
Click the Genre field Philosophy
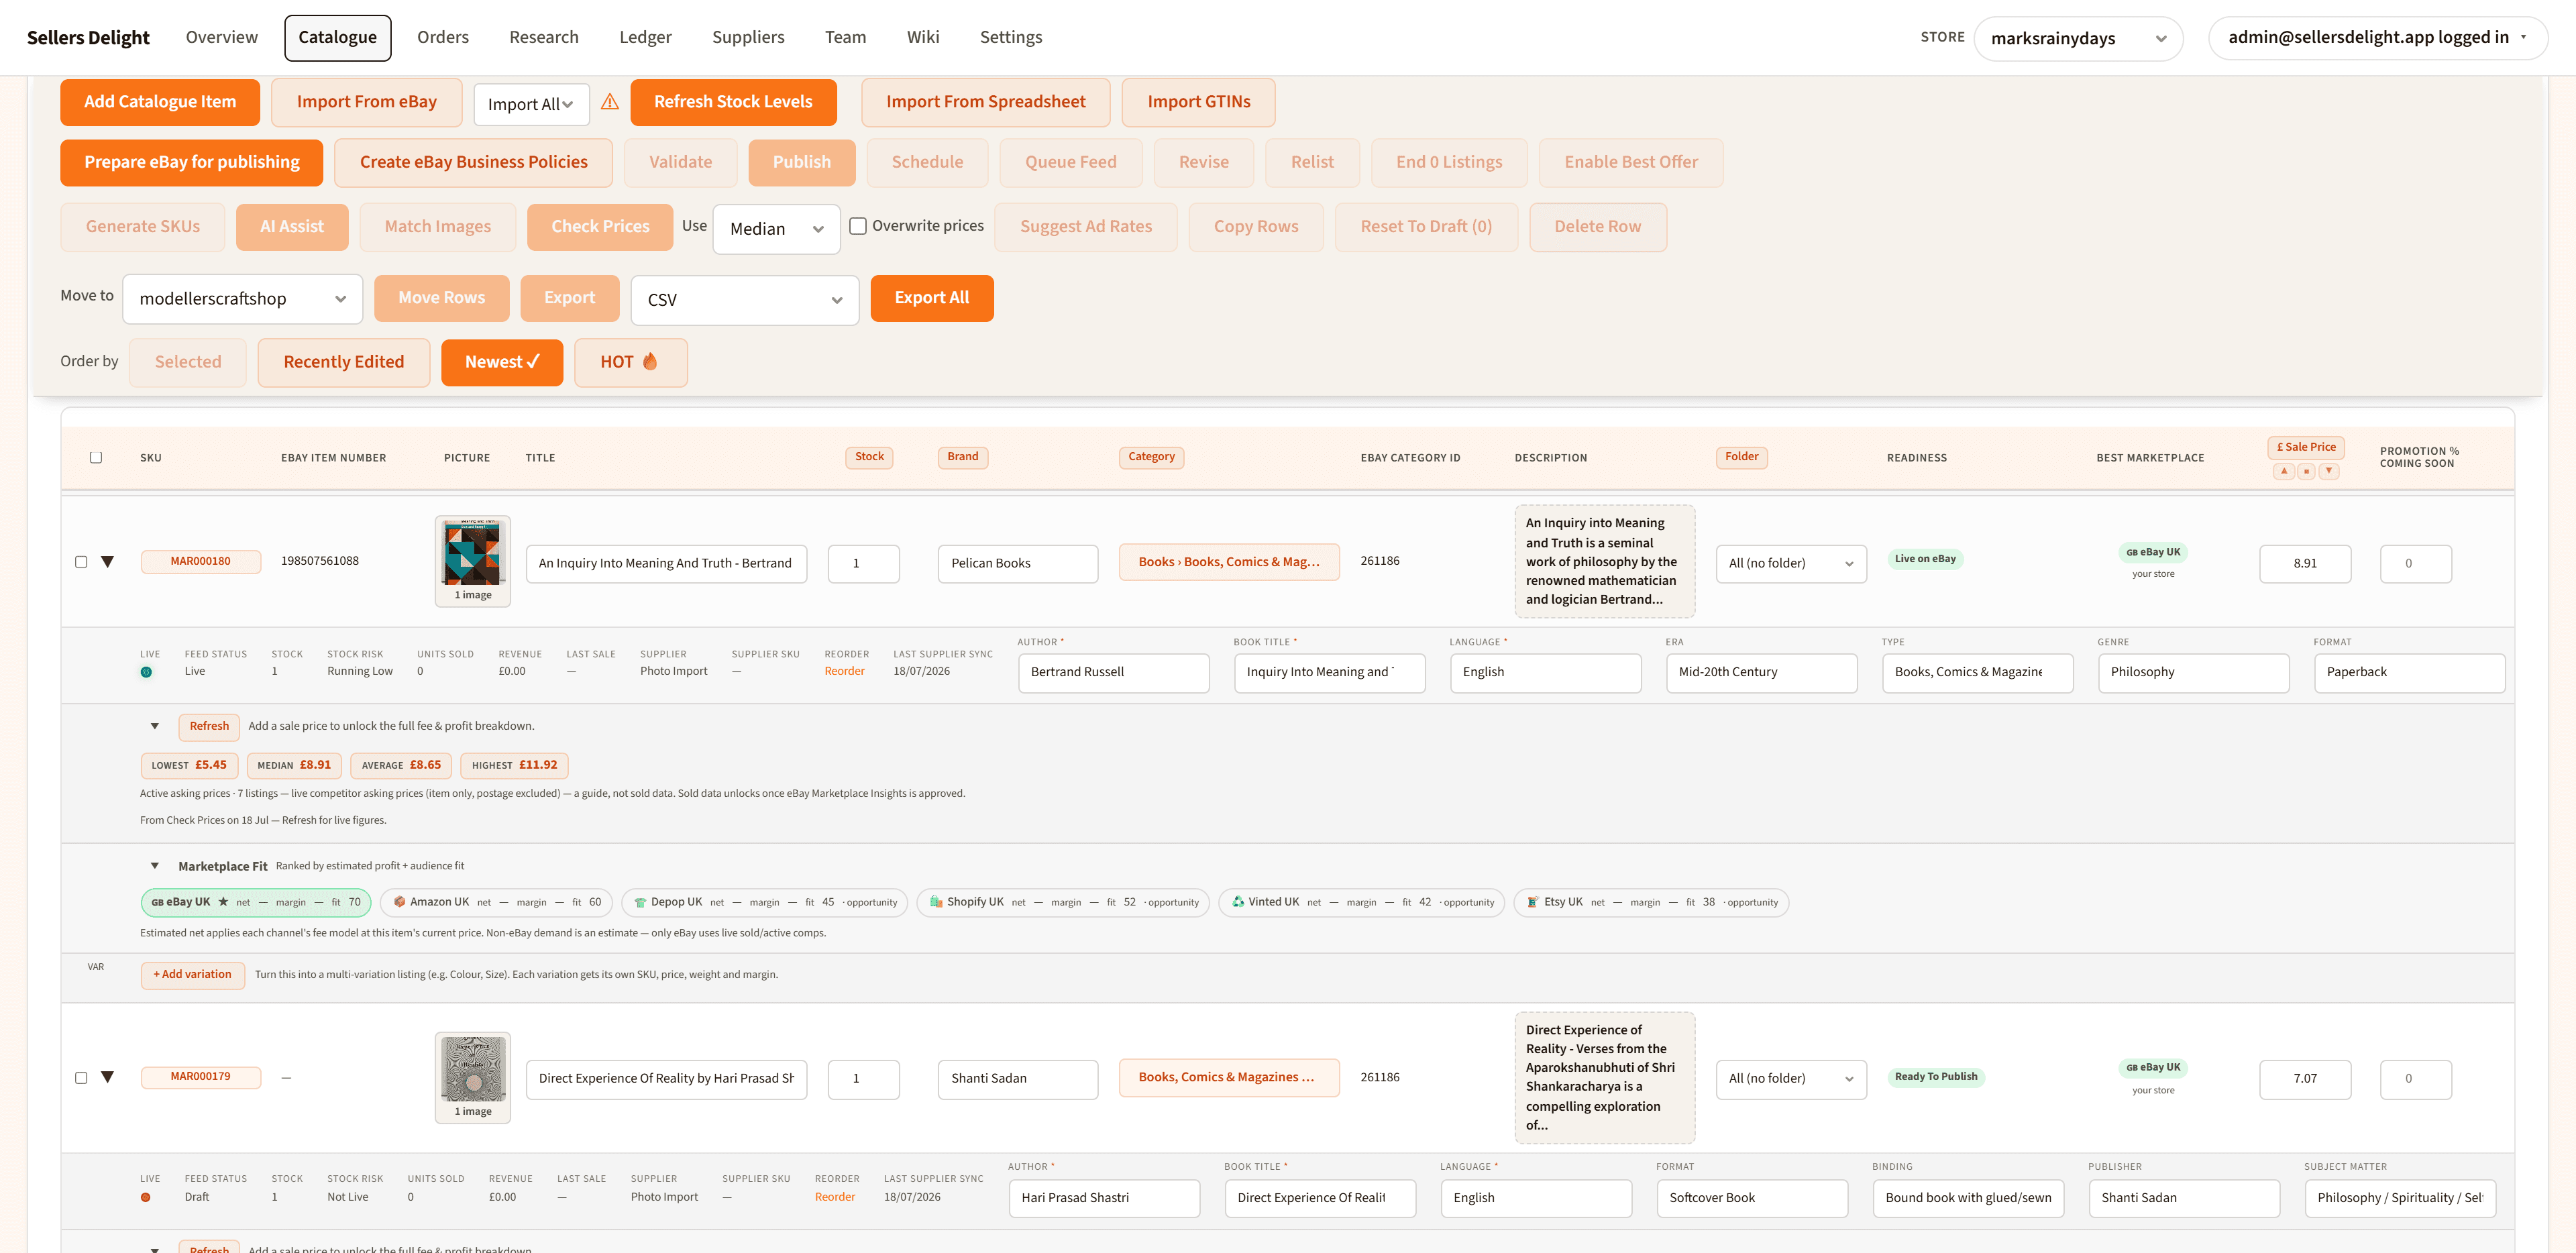point(2193,672)
